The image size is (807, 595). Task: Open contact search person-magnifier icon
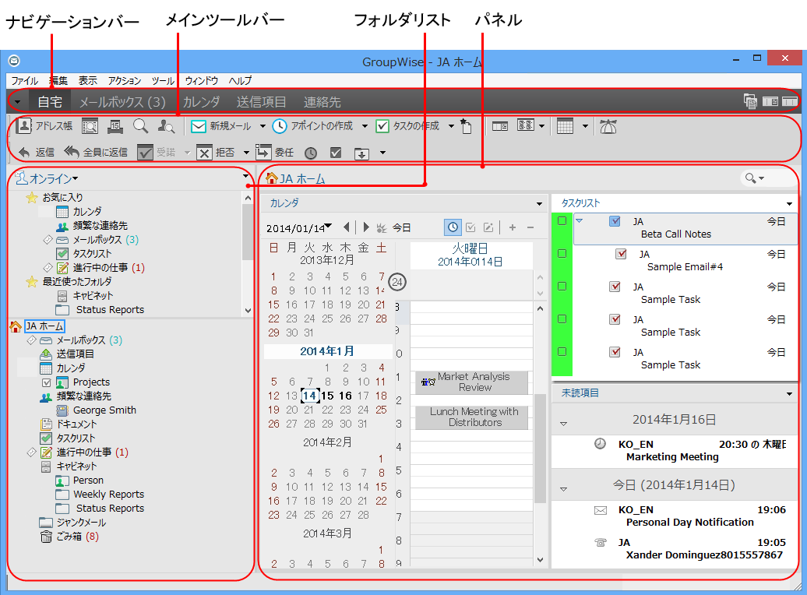(166, 126)
